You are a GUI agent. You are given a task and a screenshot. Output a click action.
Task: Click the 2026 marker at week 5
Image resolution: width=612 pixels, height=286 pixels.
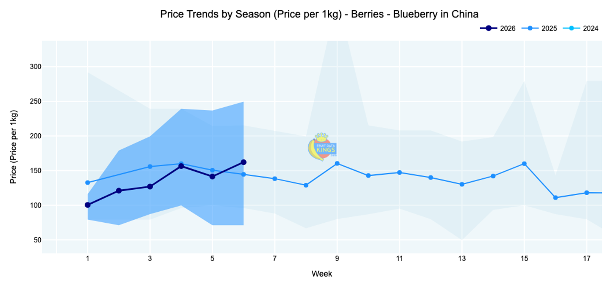(212, 177)
